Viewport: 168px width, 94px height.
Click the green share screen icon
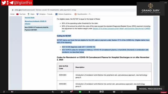80,92
